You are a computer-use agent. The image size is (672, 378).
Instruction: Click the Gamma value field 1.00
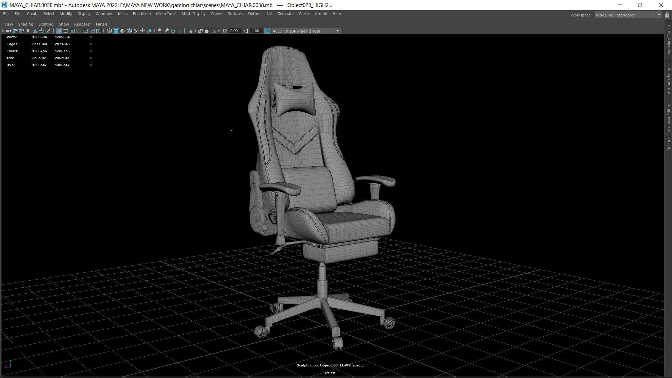click(256, 31)
